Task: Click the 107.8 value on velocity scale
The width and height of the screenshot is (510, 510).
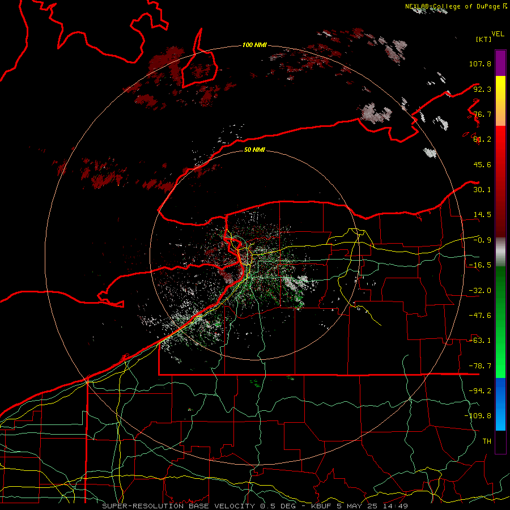Action: tap(480, 63)
